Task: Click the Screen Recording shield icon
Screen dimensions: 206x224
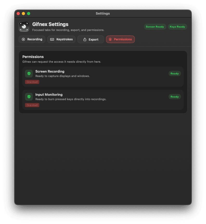Action: (x=29, y=74)
